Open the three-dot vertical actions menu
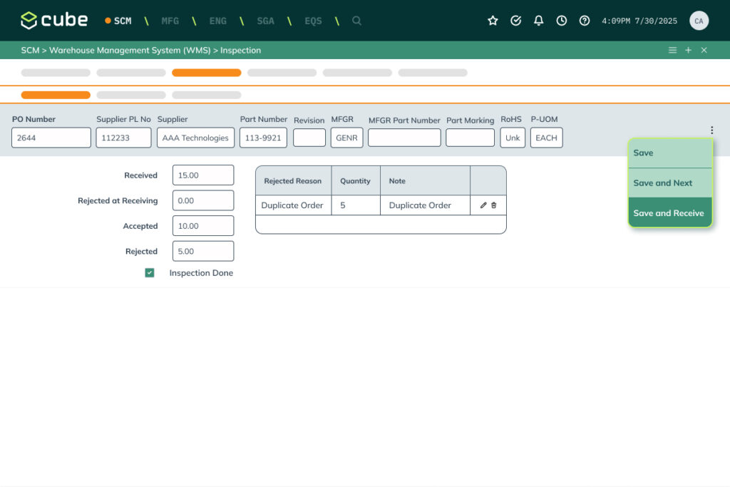This screenshot has height=487, width=730. [x=711, y=130]
